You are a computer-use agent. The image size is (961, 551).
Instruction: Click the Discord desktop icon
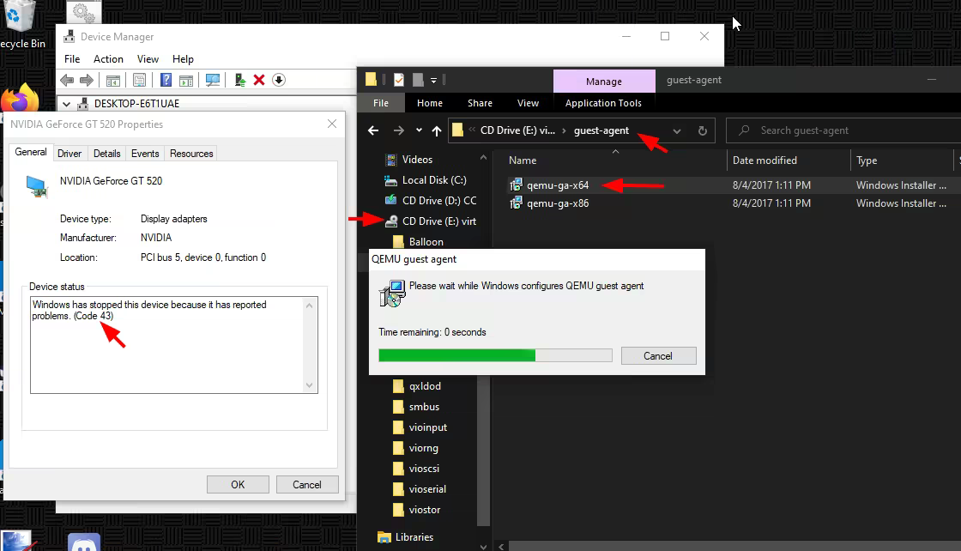[x=84, y=543]
